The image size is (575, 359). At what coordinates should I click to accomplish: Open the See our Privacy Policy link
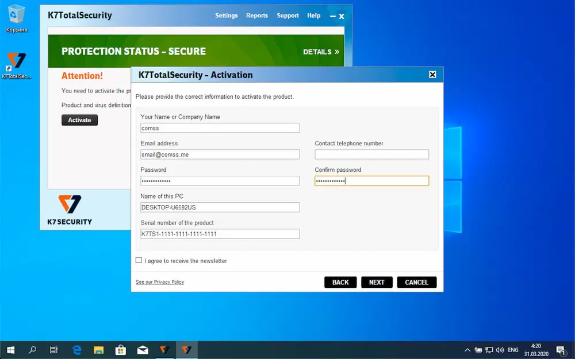point(160,281)
